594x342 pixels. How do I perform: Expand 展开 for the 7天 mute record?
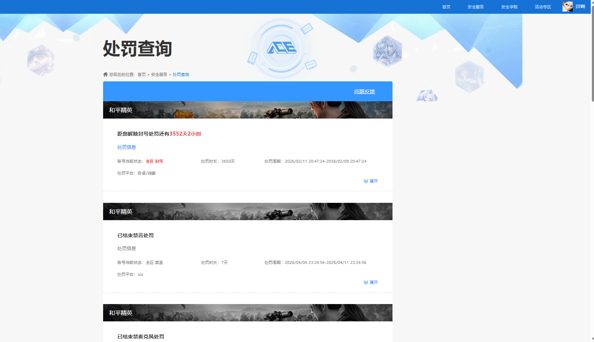(x=370, y=282)
